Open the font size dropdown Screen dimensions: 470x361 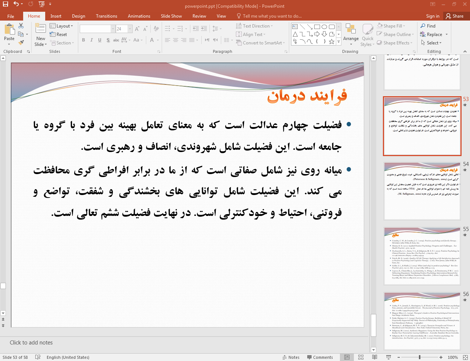[x=130, y=29]
